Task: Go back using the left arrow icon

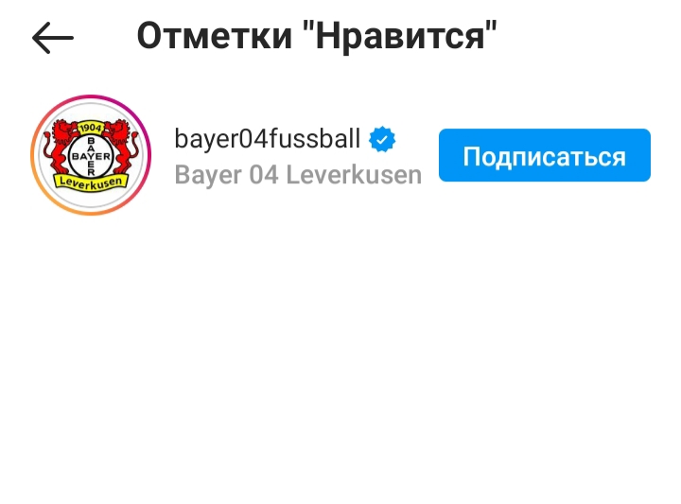Action: tap(53, 38)
